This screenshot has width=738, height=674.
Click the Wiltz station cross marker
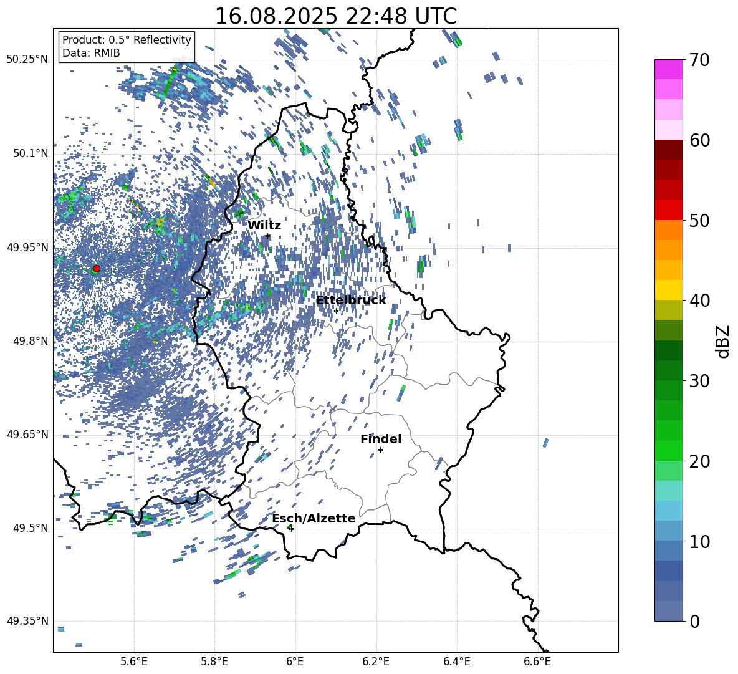(x=268, y=236)
